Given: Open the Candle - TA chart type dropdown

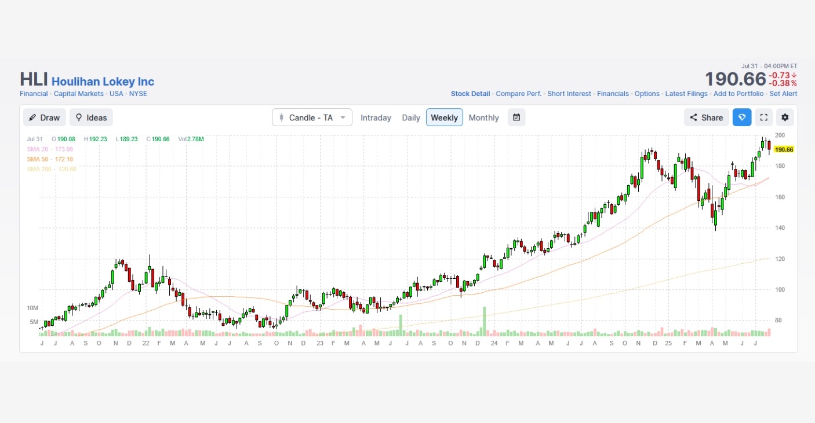Looking at the screenshot, I should click(x=312, y=117).
